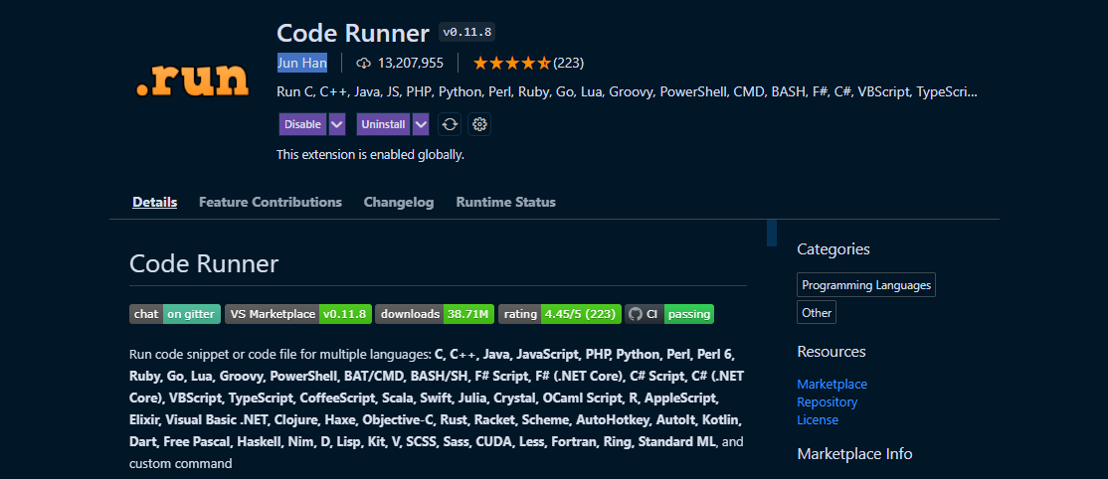The image size is (1108, 479).
Task: Click the publisher name Jun Han
Action: pyautogui.click(x=301, y=63)
